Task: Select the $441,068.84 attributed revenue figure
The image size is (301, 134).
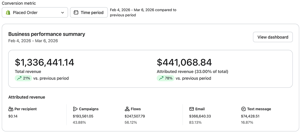Action: coord(184,62)
